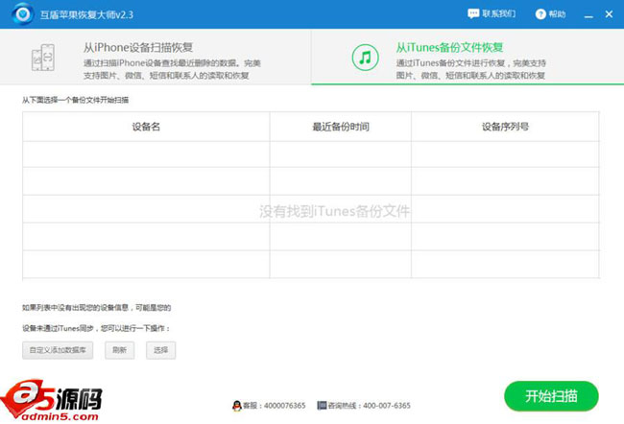
Task: Click the 联系我们 chat bubble icon
Action: [x=472, y=14]
